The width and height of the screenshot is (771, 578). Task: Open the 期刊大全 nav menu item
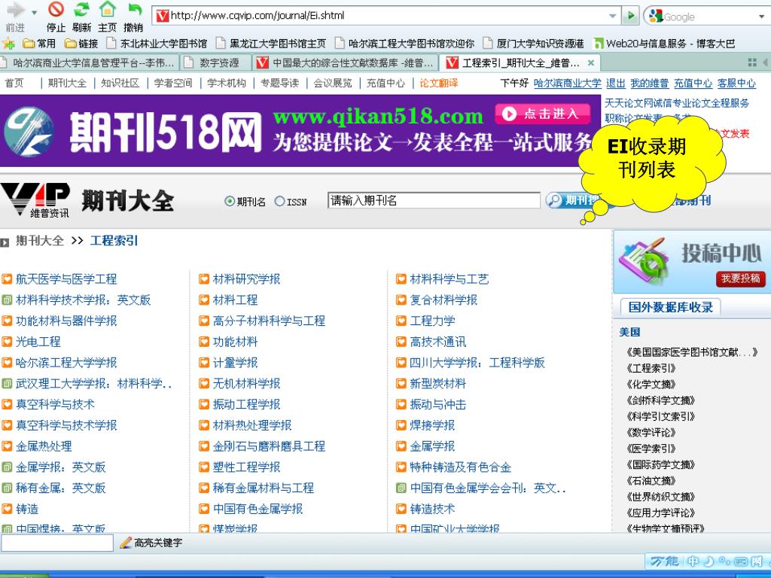[67, 83]
